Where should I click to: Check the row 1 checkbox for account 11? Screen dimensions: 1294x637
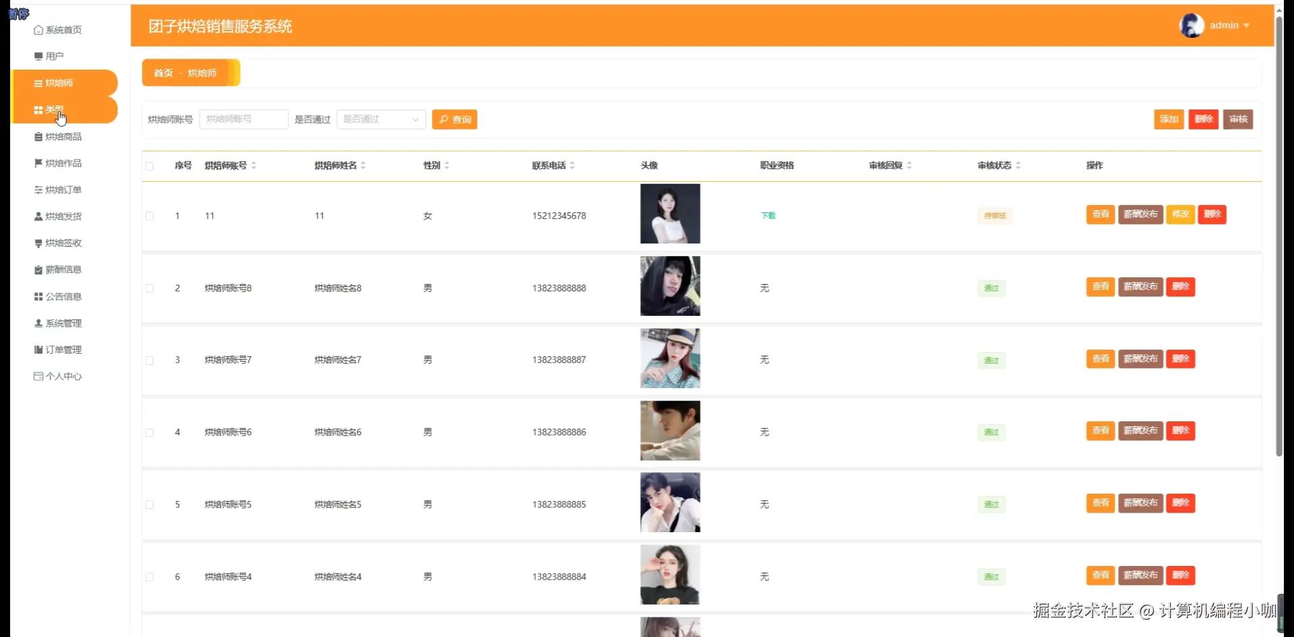point(149,216)
